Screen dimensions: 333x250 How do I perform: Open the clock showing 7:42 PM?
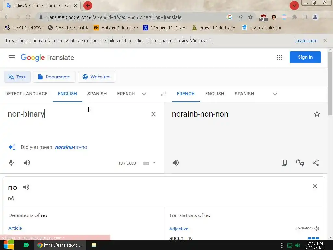[x=315, y=245]
